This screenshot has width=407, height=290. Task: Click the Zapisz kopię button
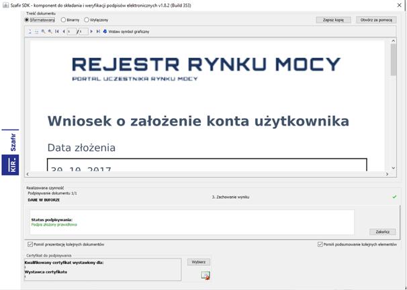[334, 20]
